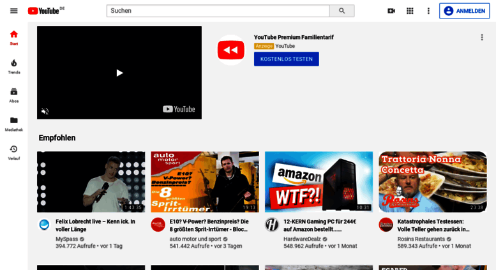
Task: Open Sprit-Irrtümer video thumbnail
Action: pos(205,182)
